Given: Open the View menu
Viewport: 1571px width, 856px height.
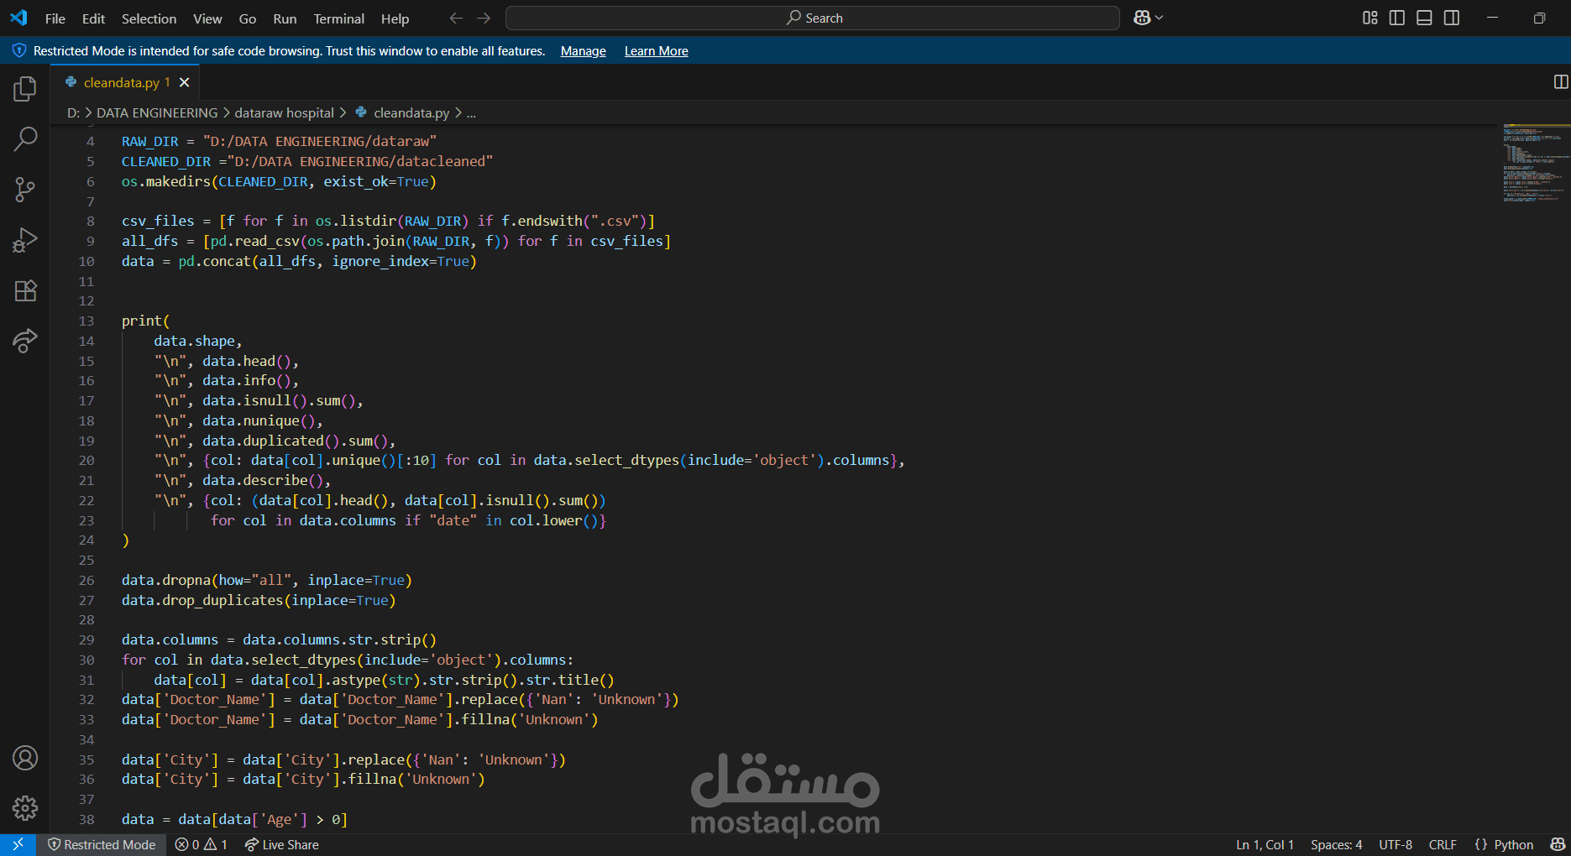Looking at the screenshot, I should [x=207, y=18].
